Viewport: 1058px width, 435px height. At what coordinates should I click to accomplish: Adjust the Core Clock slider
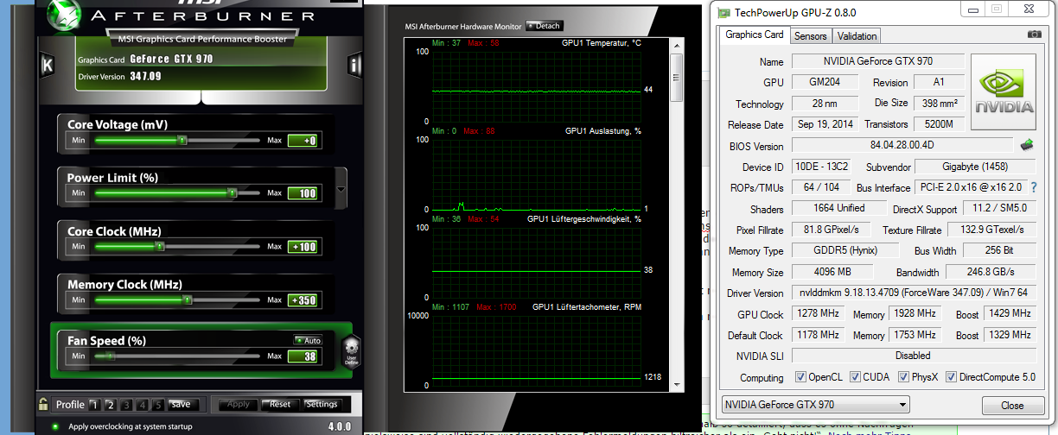tap(177, 246)
